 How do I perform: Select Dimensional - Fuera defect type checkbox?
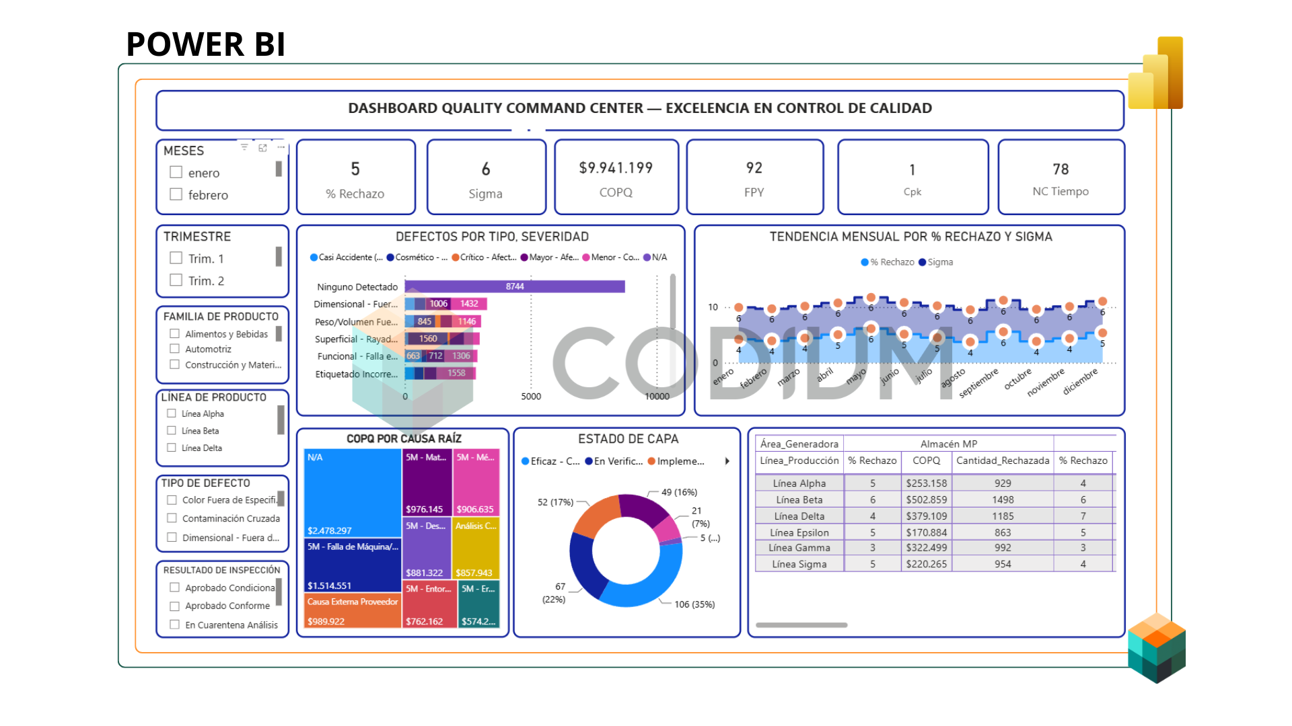[x=172, y=537]
